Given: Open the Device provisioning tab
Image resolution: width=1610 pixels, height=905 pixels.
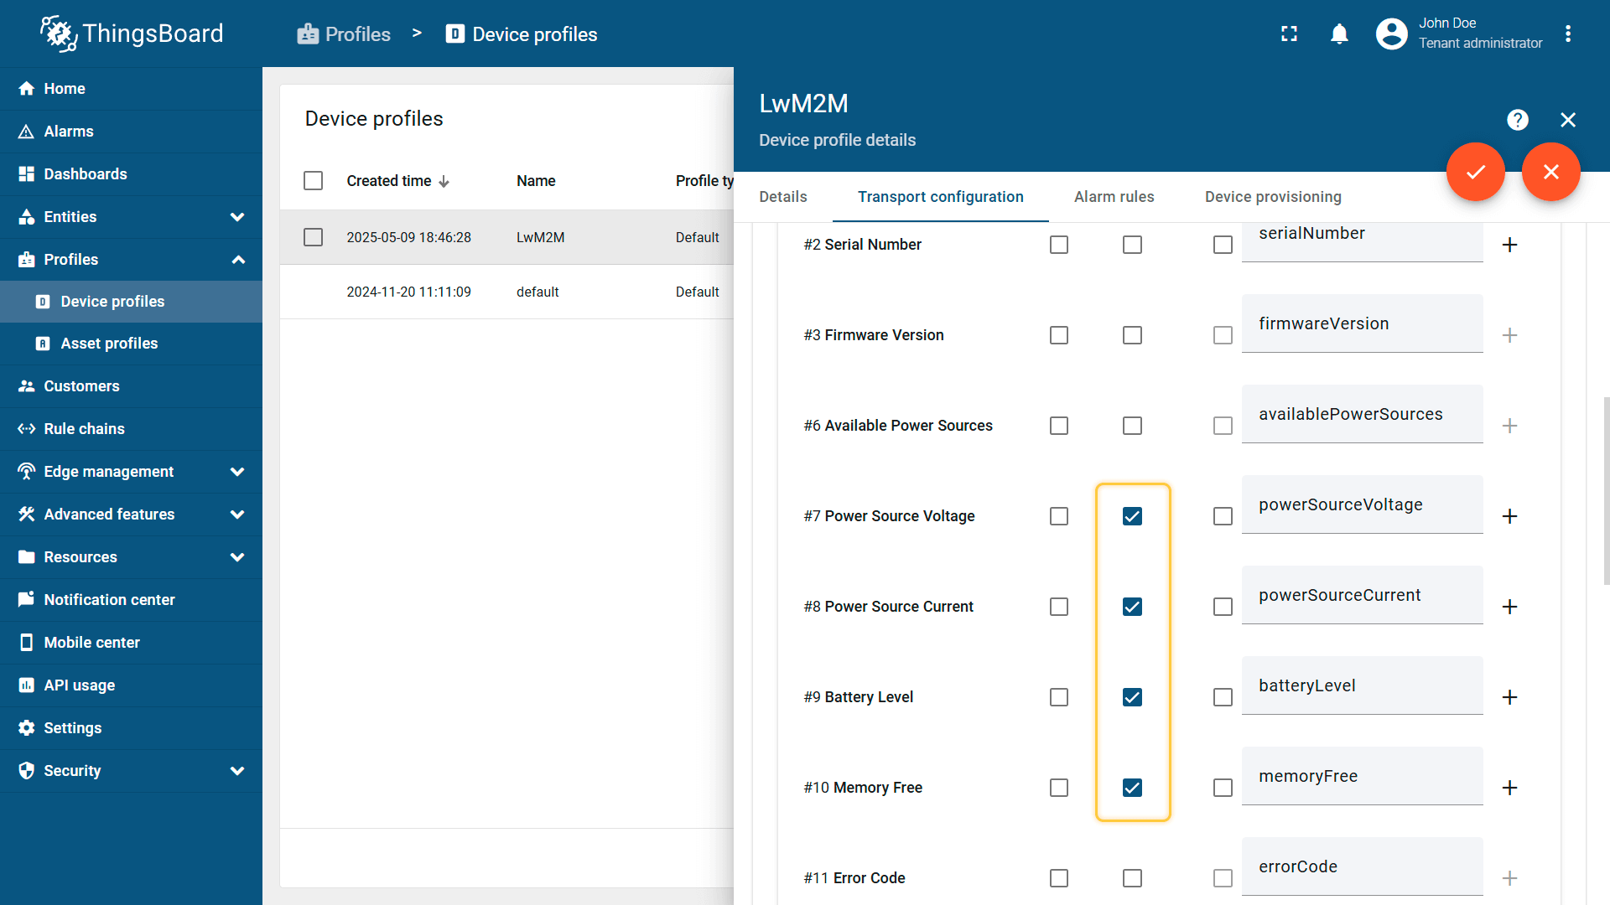Looking at the screenshot, I should (1272, 197).
